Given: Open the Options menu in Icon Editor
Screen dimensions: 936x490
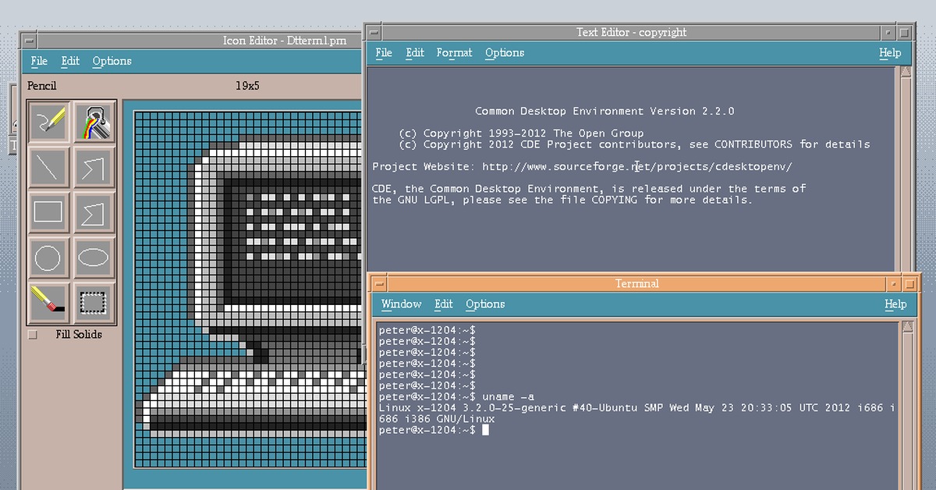Looking at the screenshot, I should [x=112, y=61].
